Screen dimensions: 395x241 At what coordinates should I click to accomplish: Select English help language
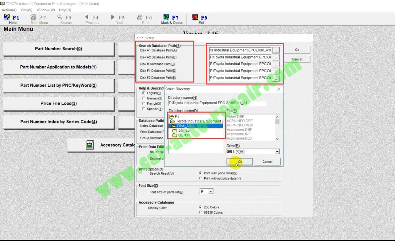[x=144, y=93]
